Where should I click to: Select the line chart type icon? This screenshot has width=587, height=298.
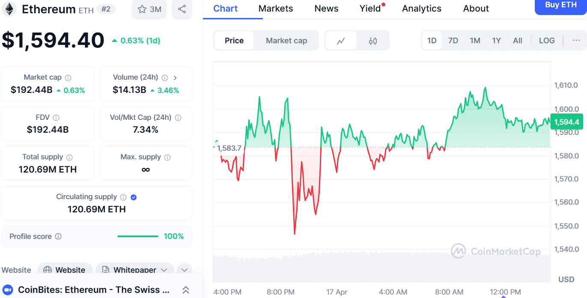pyautogui.click(x=341, y=40)
